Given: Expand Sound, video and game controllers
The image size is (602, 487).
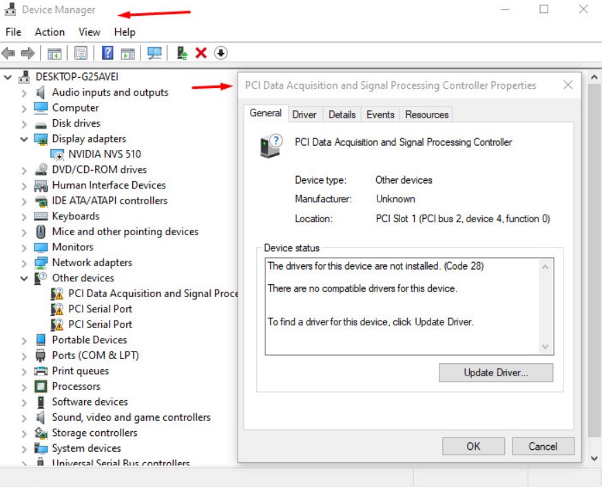Looking at the screenshot, I should pyautogui.click(x=24, y=418).
